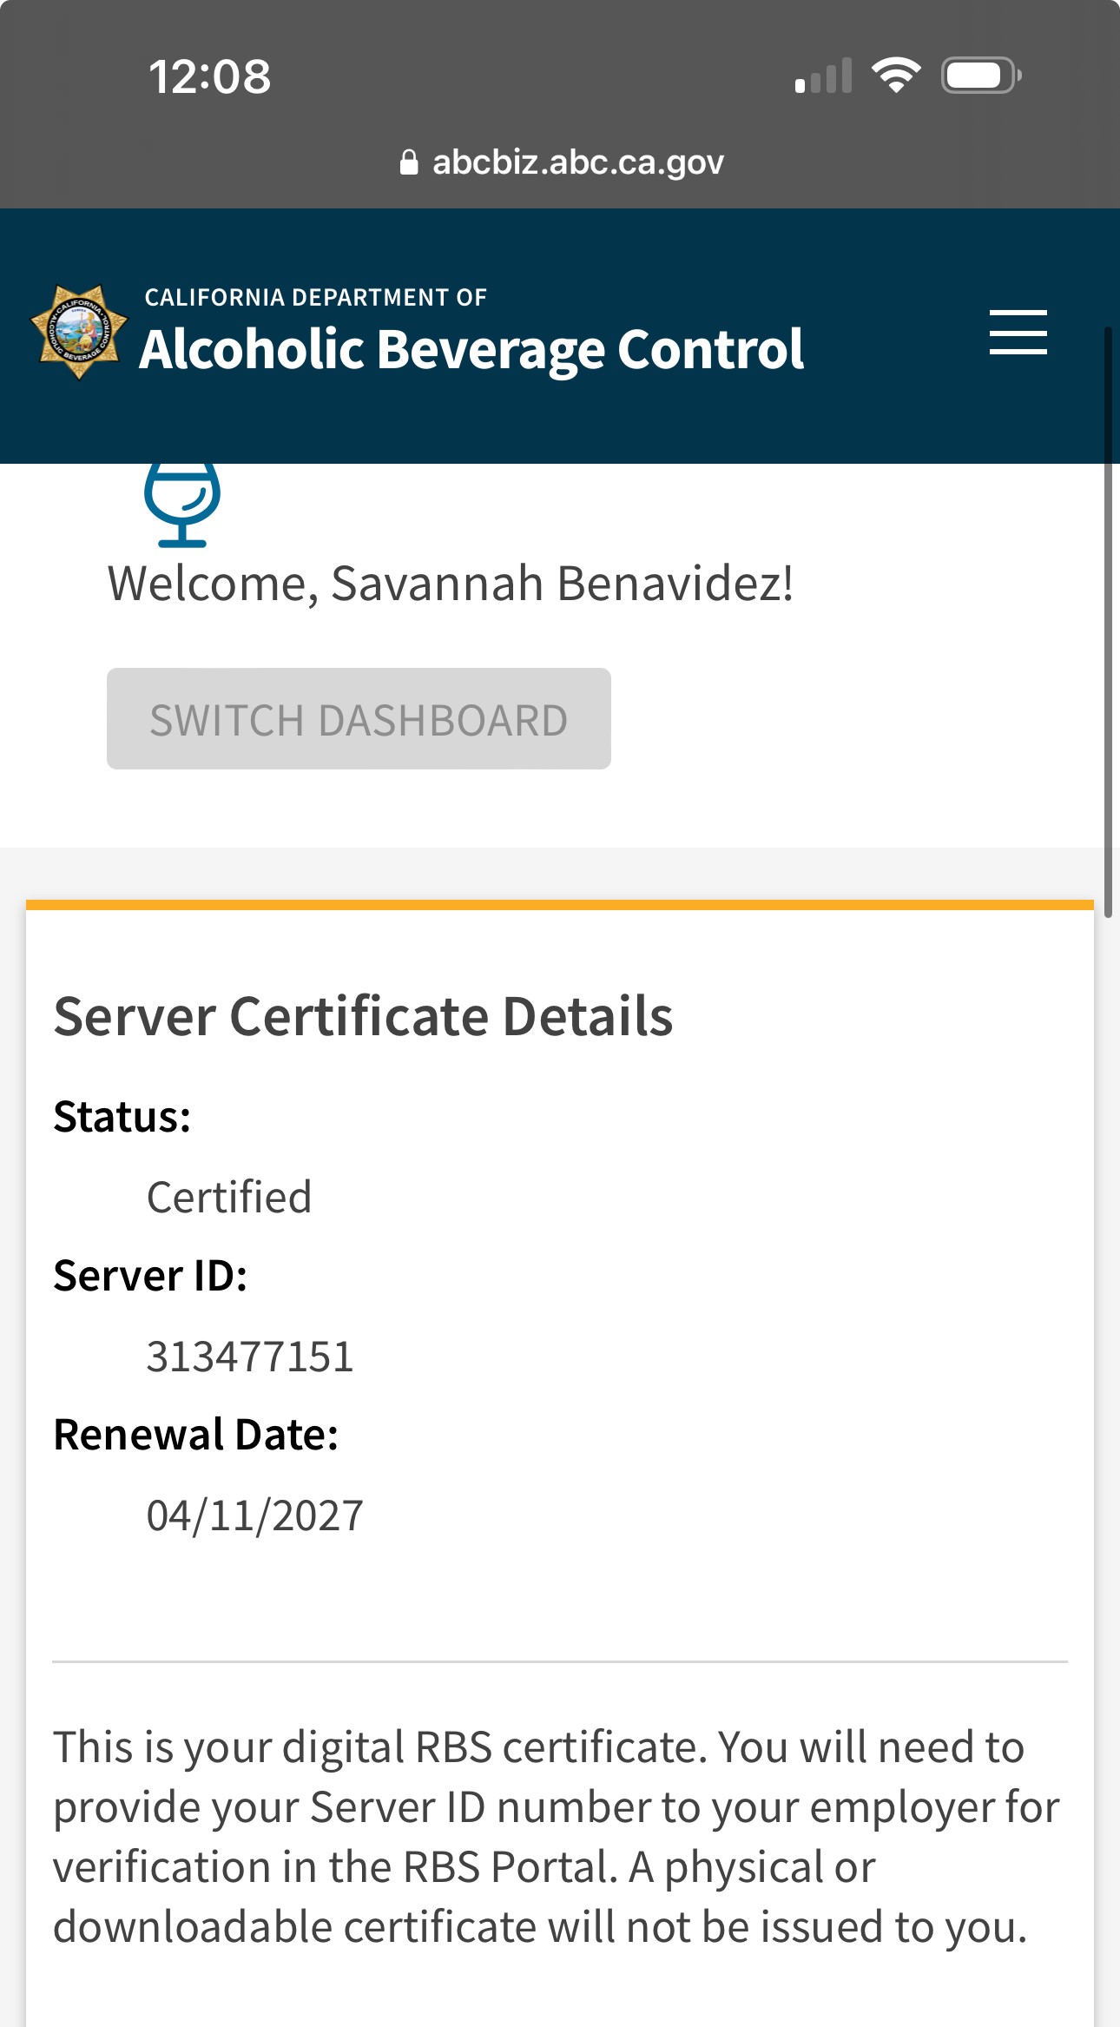
Task: Tap the Wi-Fi status icon
Action: pyautogui.click(x=896, y=76)
